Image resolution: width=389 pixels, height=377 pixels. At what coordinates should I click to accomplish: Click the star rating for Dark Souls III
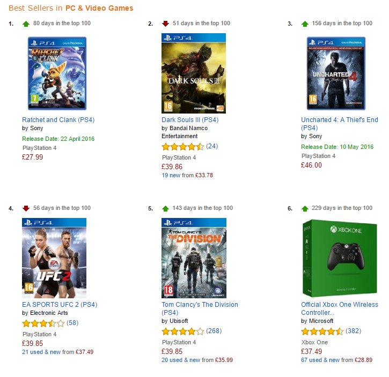182,147
